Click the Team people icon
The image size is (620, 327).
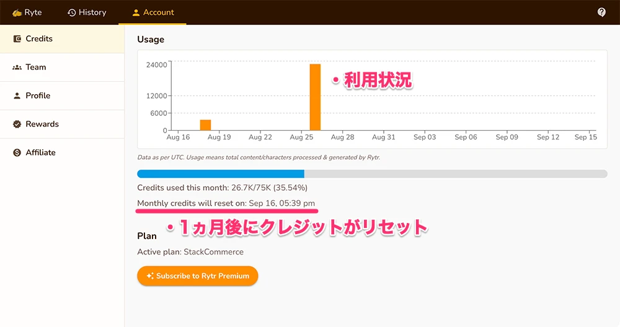point(17,68)
